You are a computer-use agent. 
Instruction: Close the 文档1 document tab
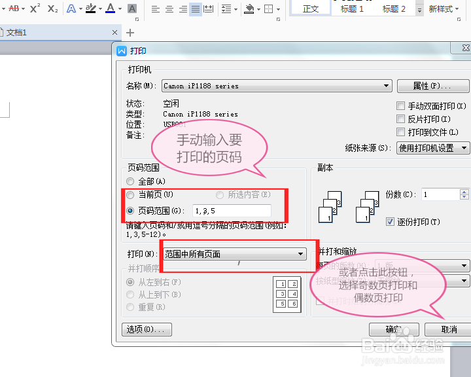[x=114, y=33]
